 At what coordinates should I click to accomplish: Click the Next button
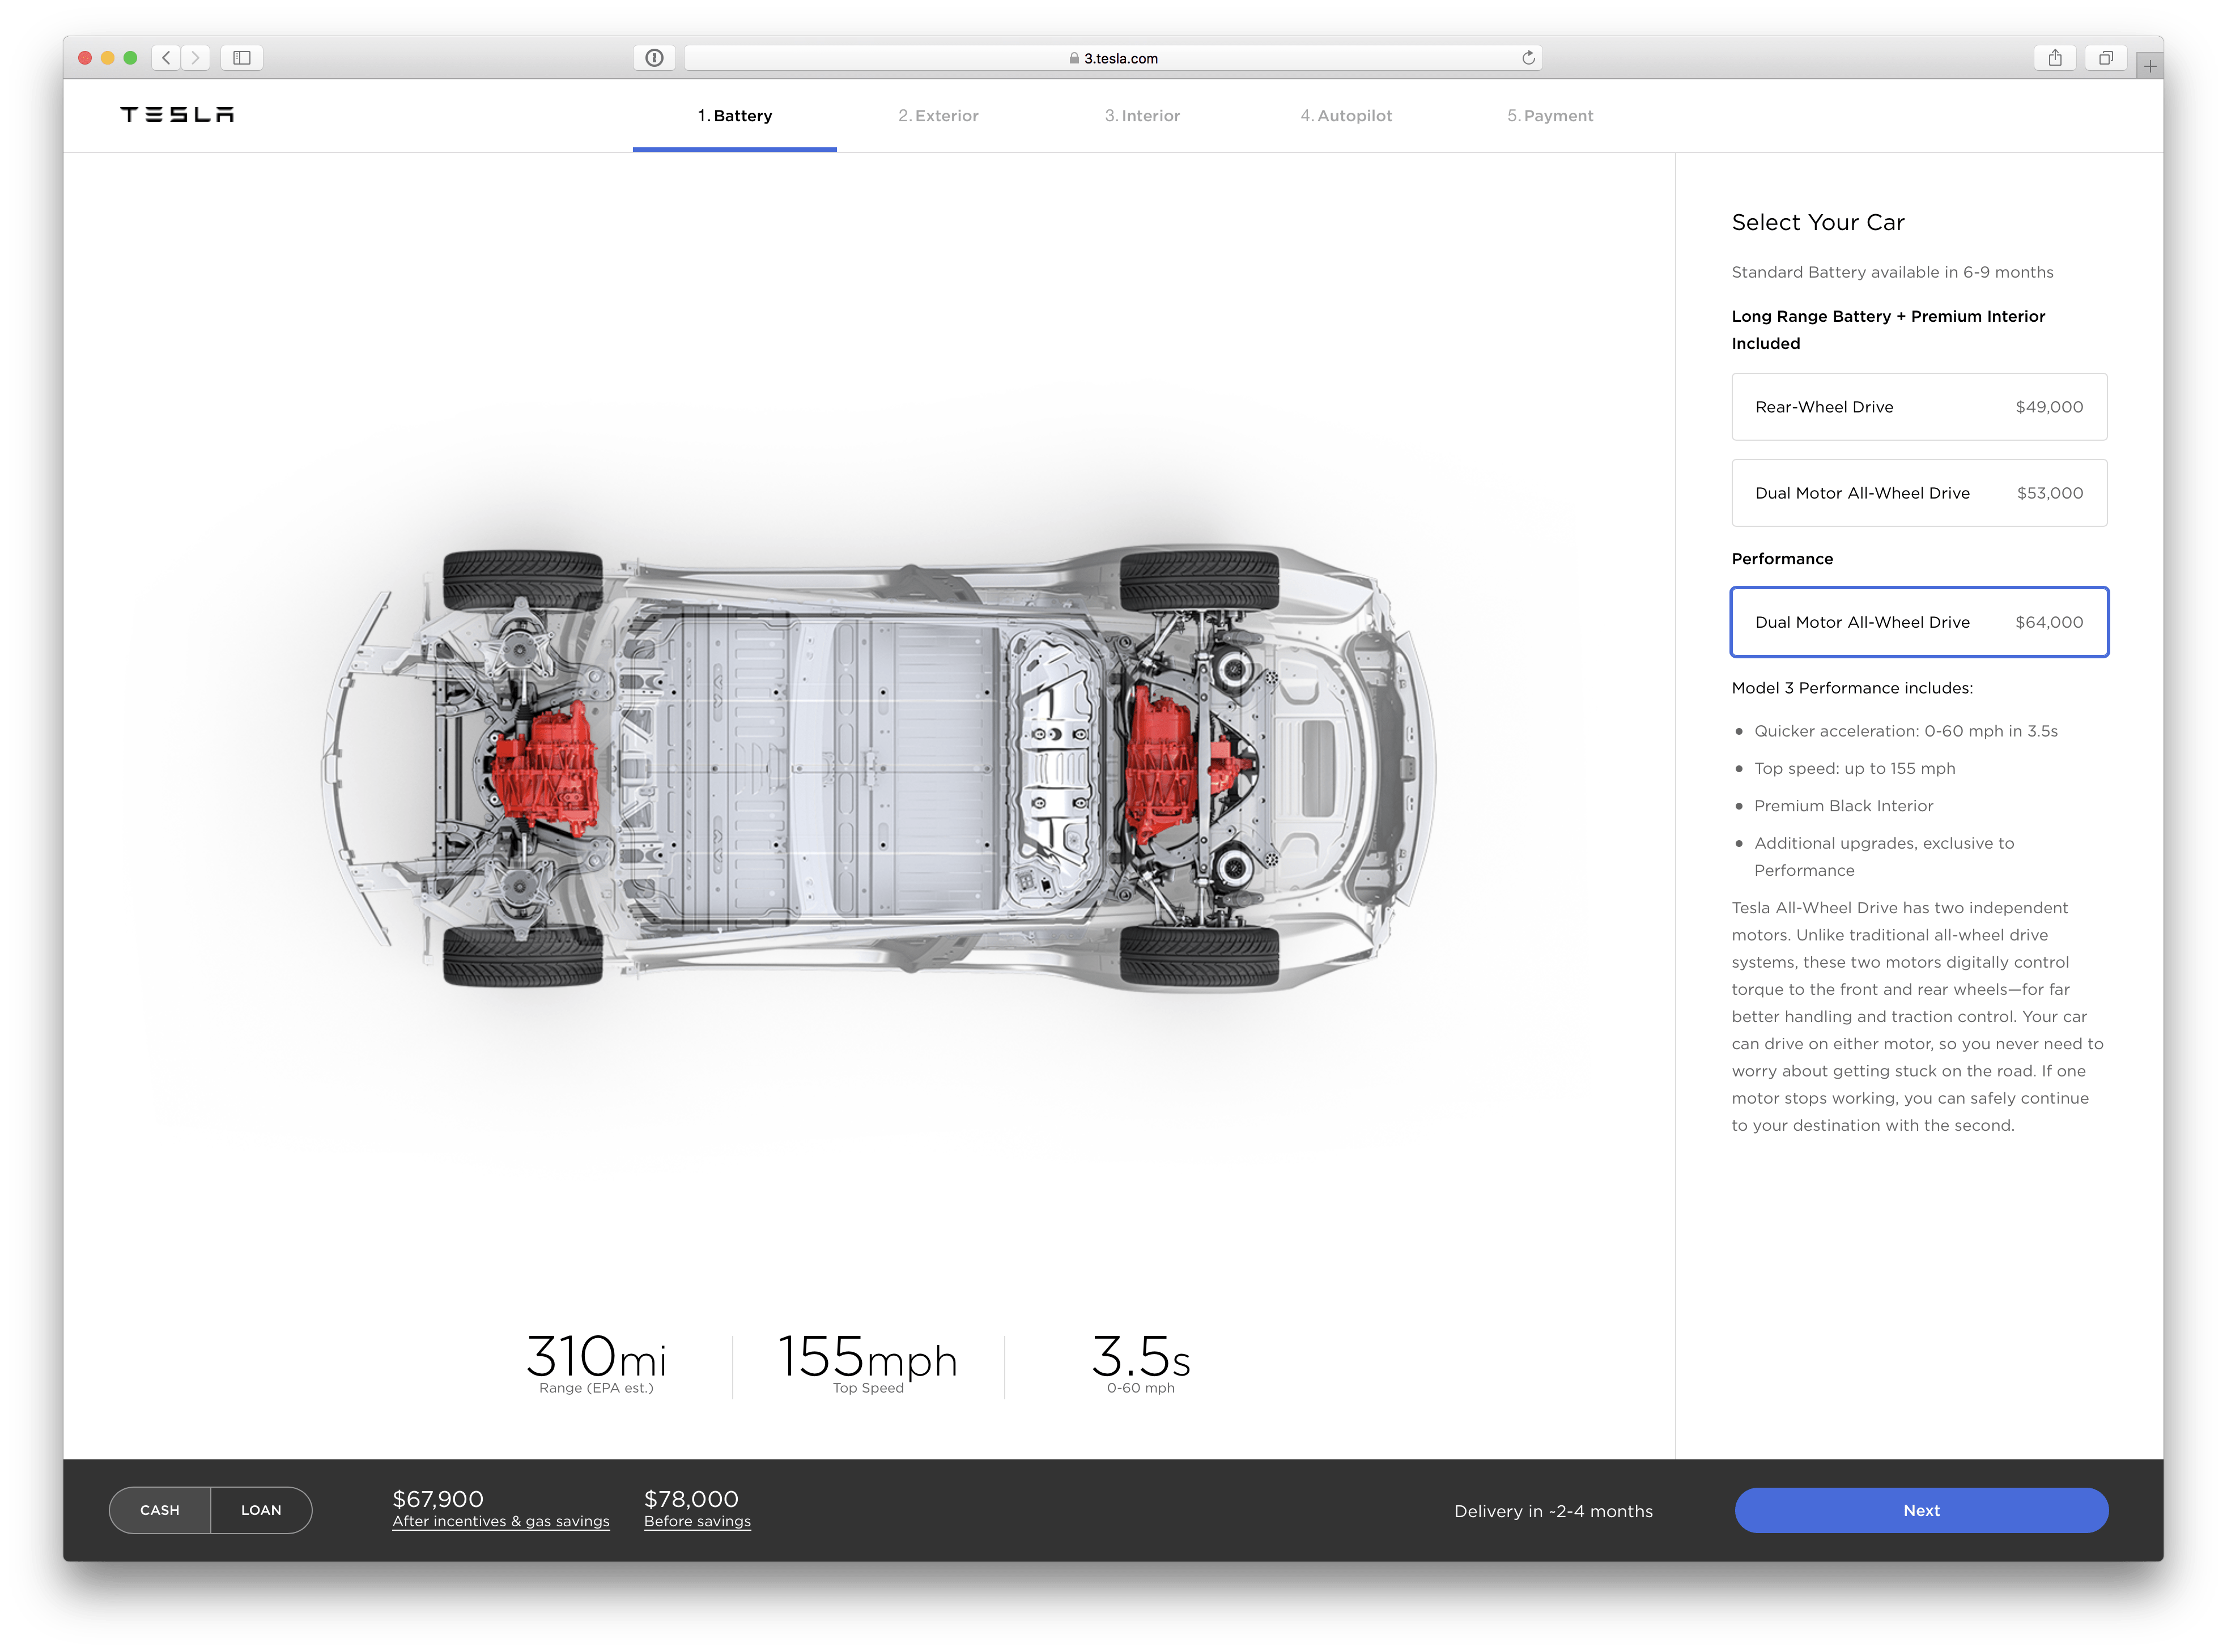(x=1920, y=1510)
